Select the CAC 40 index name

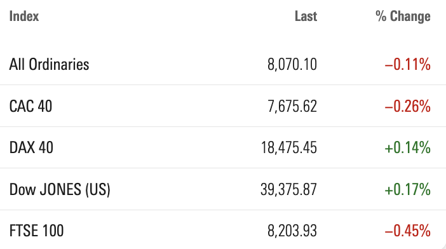(x=30, y=106)
